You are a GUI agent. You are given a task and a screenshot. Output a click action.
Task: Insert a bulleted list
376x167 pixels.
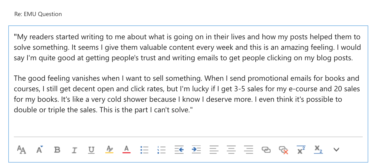tap(144, 150)
